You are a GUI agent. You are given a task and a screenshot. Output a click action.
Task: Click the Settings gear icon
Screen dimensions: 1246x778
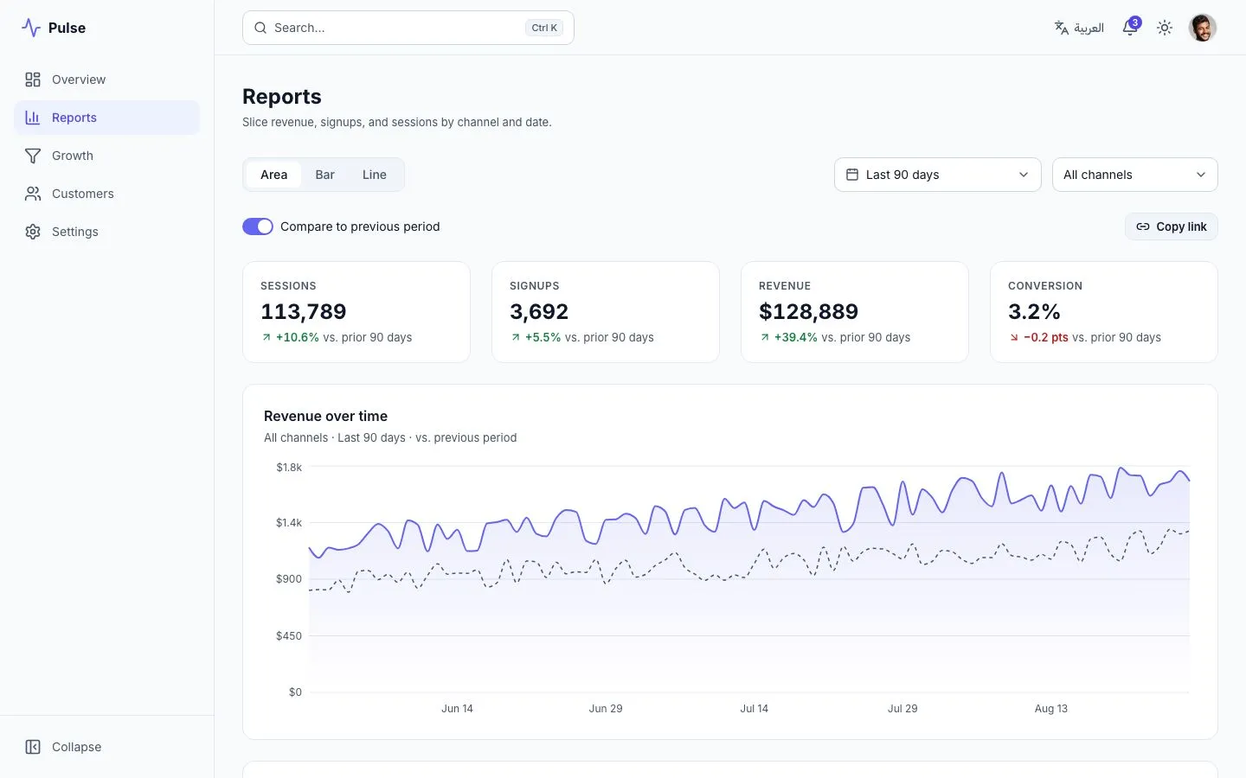(x=33, y=232)
